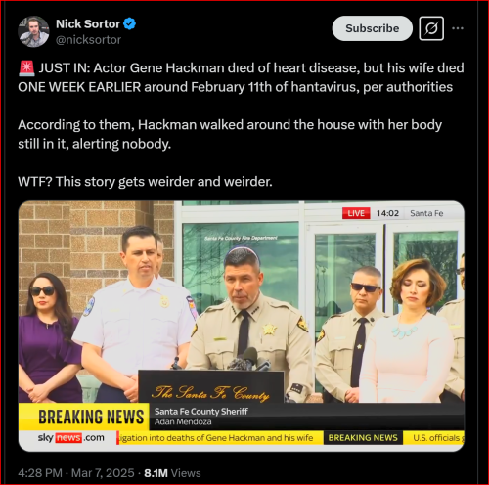Open the Nick Sortor display name link
The height and width of the screenshot is (485, 489).
pyautogui.click(x=88, y=24)
